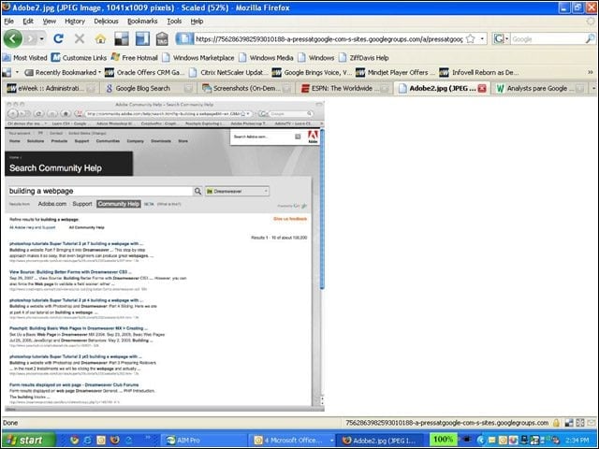This screenshot has height=449, width=599.
Task: Open the Bookmarks menu
Action: coord(142,22)
